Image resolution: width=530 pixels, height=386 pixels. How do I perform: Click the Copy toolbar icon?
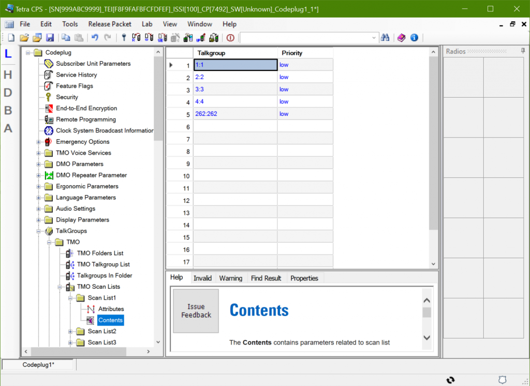66,38
